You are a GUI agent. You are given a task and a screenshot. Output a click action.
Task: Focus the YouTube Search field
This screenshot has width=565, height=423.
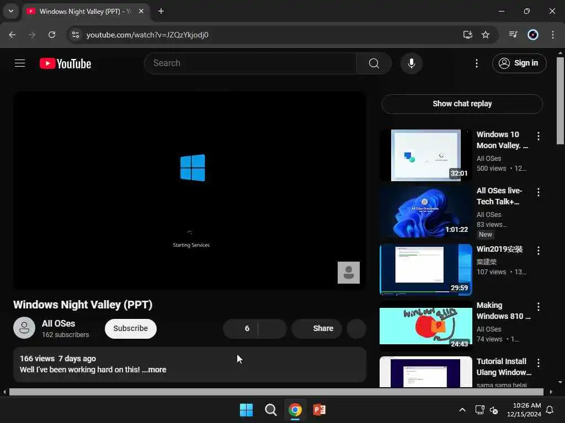[x=250, y=63]
